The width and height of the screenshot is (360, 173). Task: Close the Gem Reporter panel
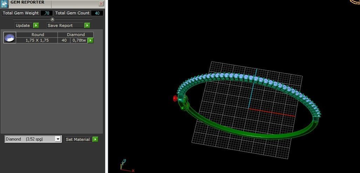tap(101, 3)
